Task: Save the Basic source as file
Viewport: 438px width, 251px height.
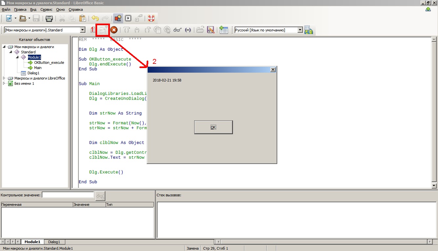Action: [211, 30]
